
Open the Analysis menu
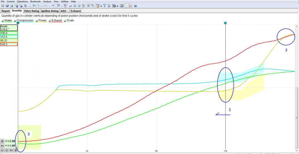pos(47,1)
